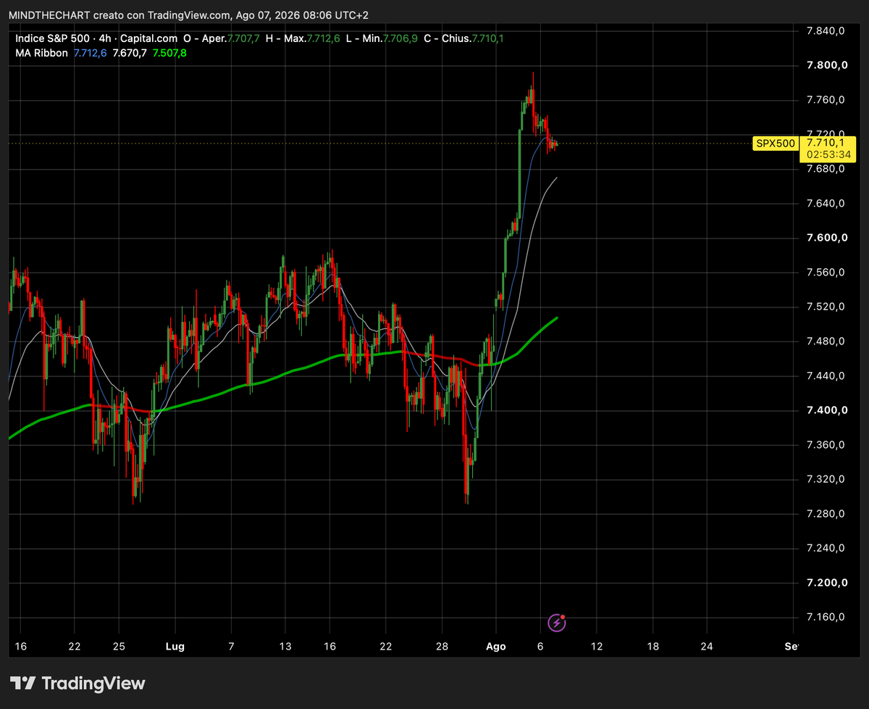Select the MA Ribbon indicator label

tap(41, 53)
